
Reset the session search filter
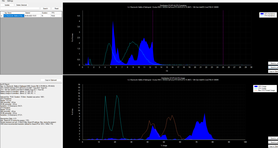(56, 9)
